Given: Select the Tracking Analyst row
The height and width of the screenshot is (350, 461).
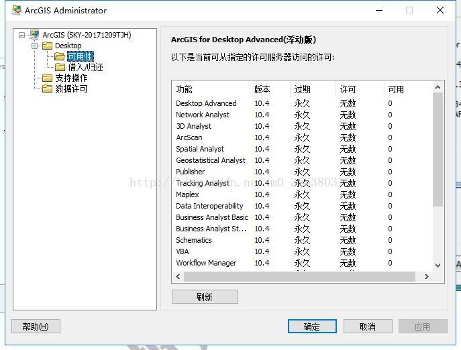Looking at the screenshot, I should click(302, 183).
